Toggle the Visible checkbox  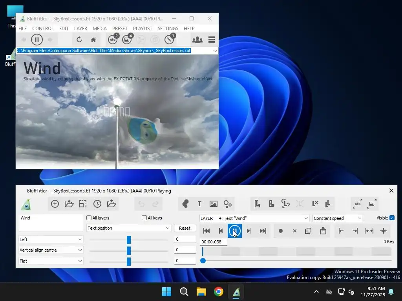392,218
